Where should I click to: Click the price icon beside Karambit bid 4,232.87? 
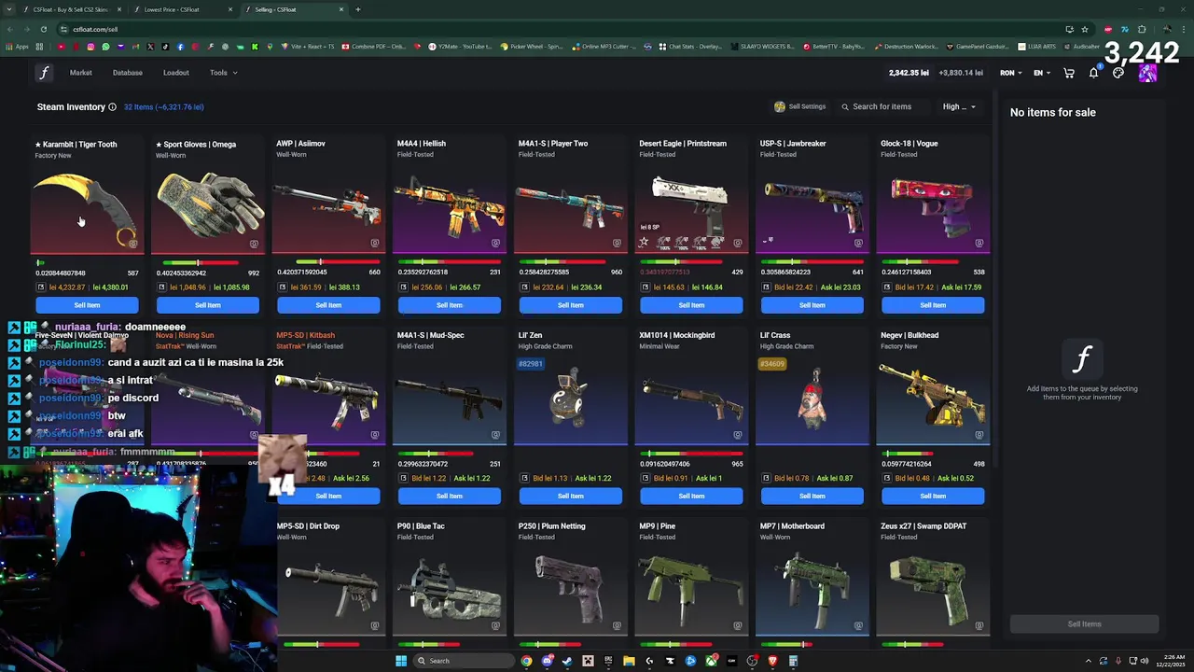41,287
